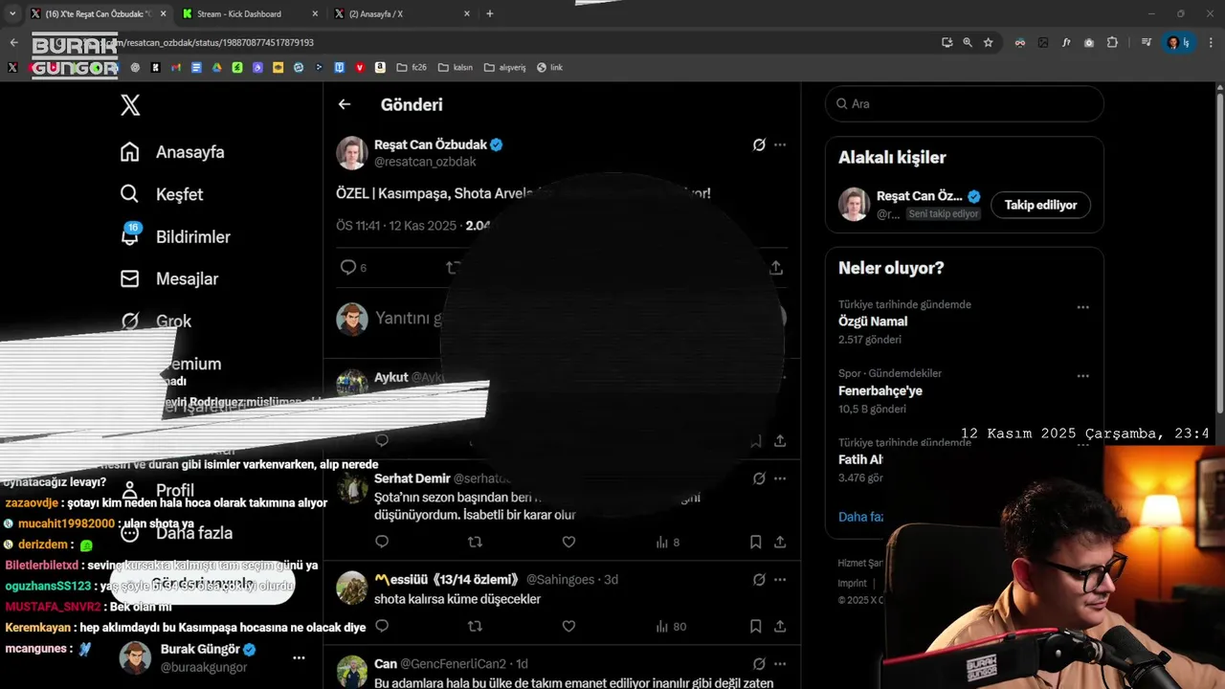
Task: View stats showing 80 on Sahingoes comment
Action: point(671,627)
